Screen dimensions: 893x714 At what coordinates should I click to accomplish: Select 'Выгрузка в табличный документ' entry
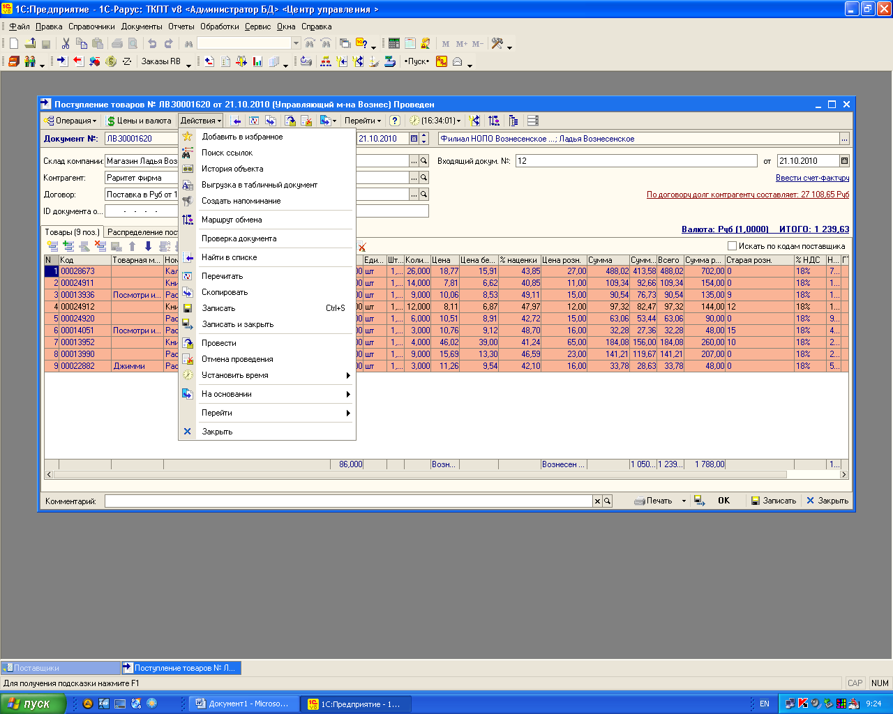pos(267,185)
